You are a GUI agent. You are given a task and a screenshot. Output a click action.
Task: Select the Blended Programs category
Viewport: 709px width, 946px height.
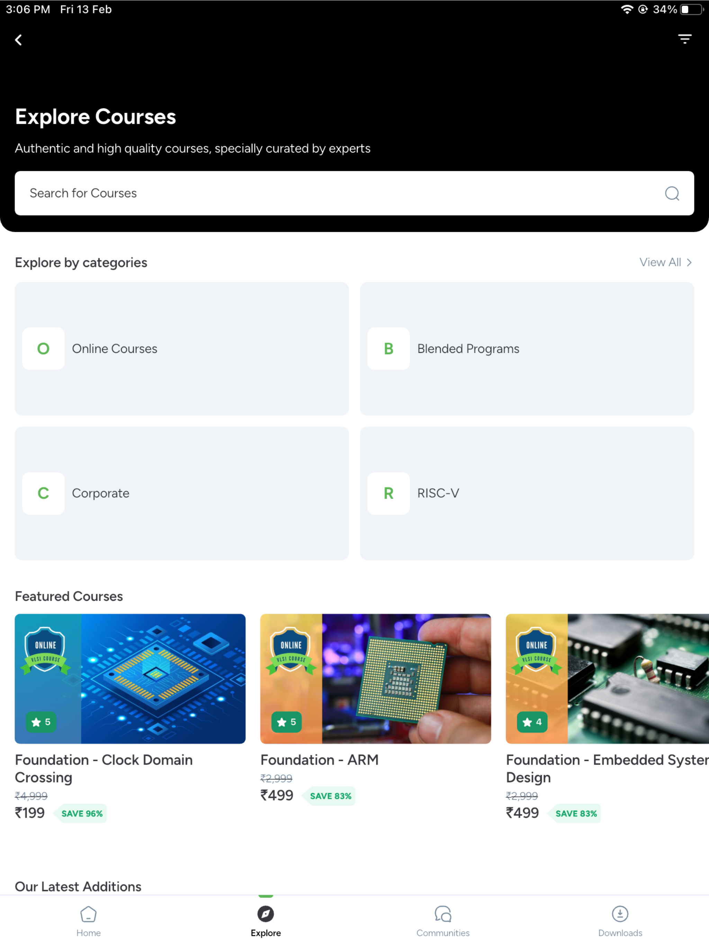tap(527, 349)
